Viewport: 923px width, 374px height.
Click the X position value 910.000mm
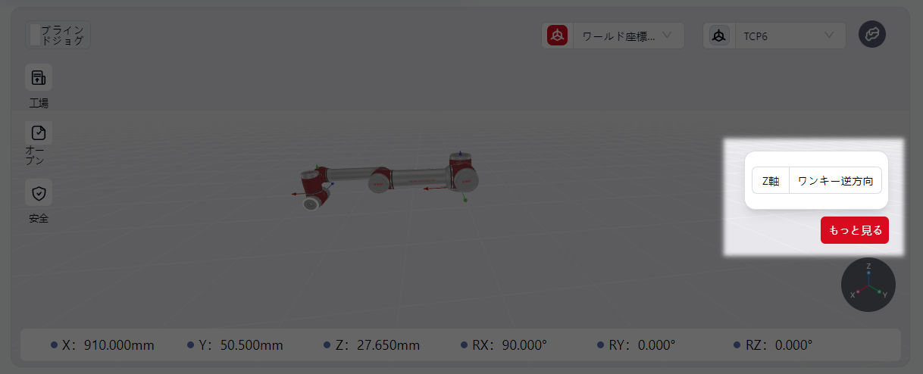119,345
